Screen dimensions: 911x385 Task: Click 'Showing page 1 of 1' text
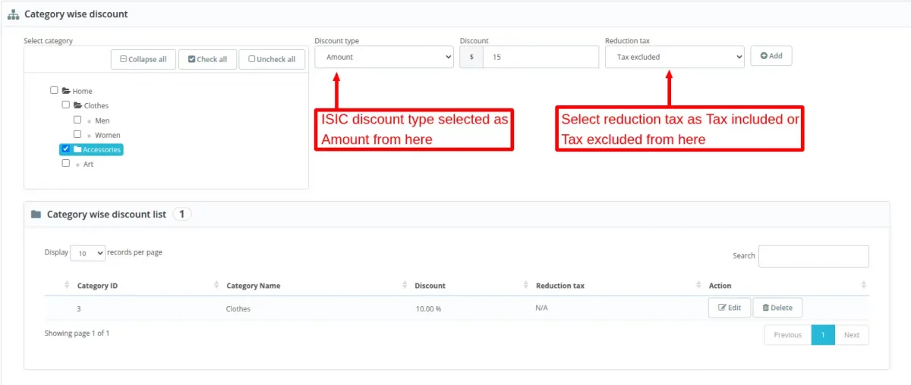coord(77,333)
